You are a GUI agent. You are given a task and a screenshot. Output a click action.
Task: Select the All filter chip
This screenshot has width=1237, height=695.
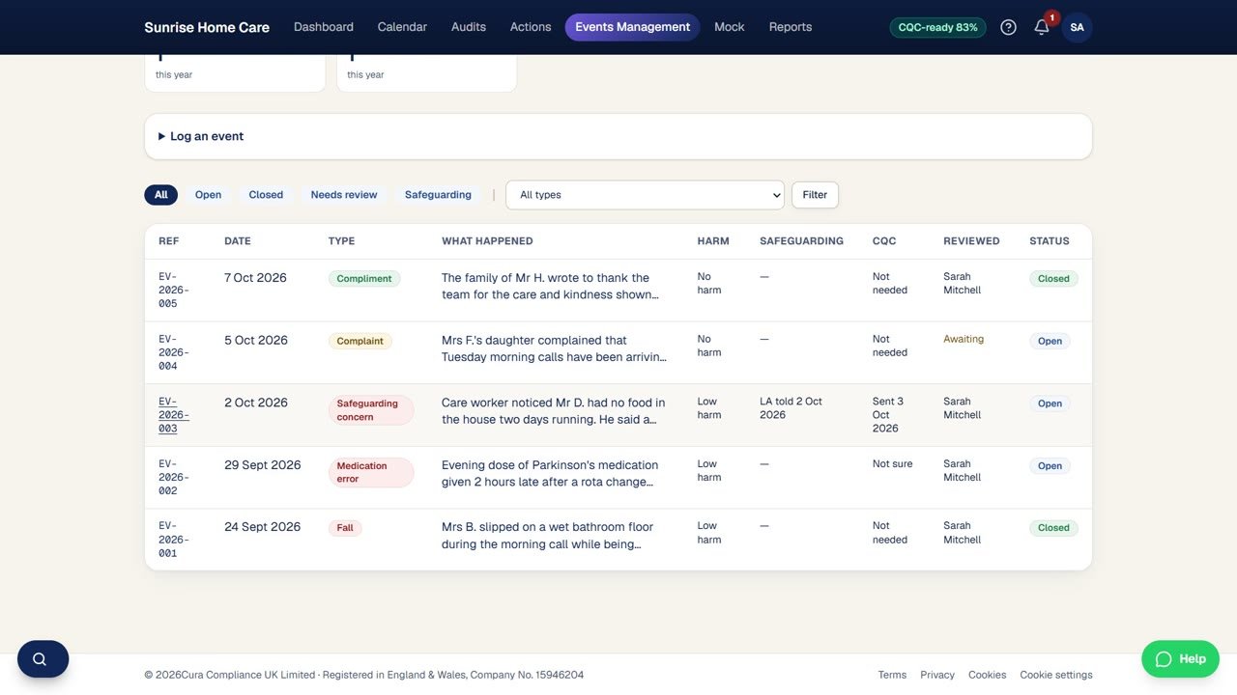click(161, 195)
